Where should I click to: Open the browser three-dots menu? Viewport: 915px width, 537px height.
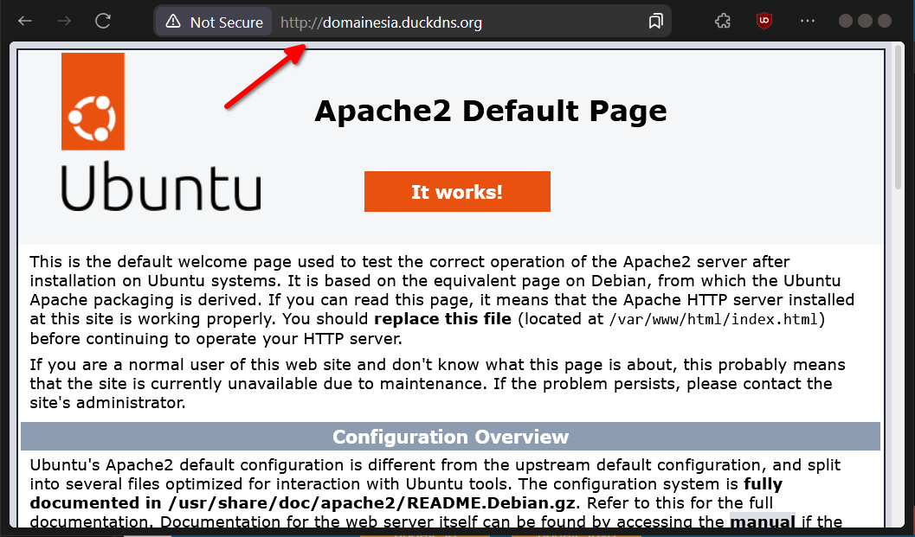808,22
